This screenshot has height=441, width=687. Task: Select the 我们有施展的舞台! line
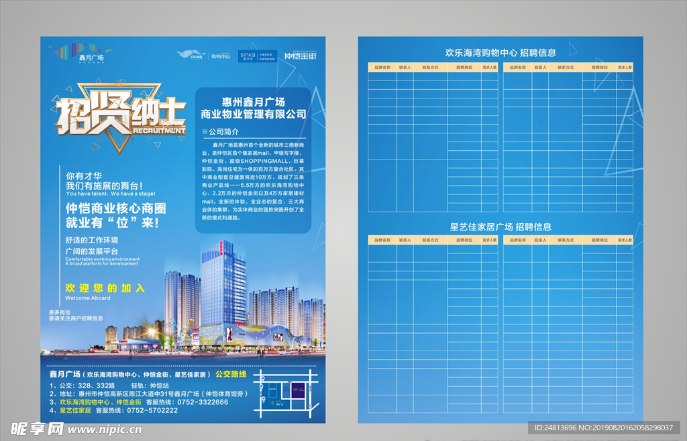click(x=104, y=186)
